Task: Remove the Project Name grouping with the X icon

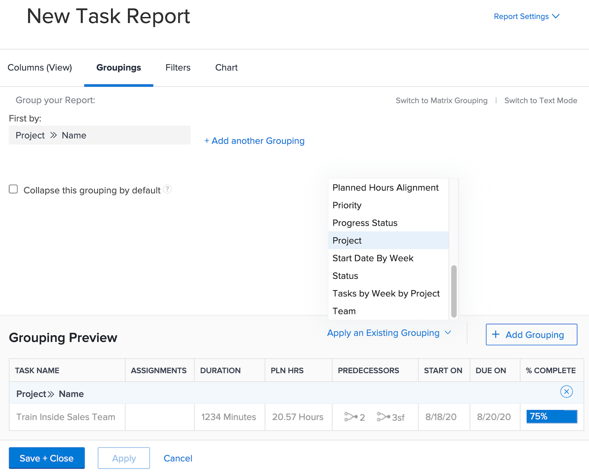Action: (x=567, y=391)
